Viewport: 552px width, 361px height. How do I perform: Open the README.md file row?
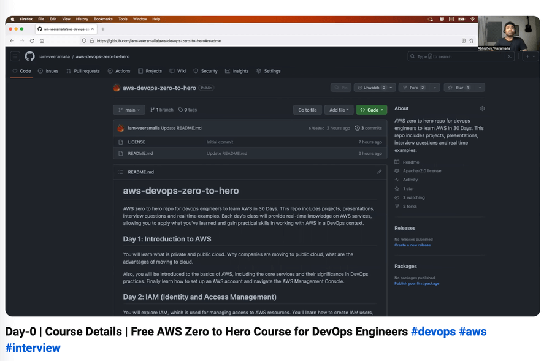(x=250, y=154)
